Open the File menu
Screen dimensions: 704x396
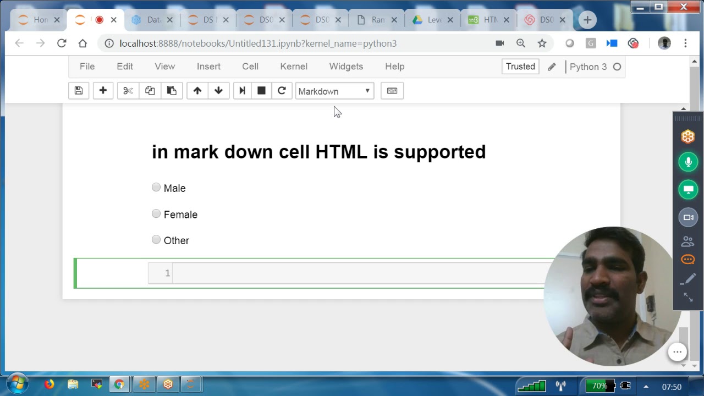coord(87,67)
